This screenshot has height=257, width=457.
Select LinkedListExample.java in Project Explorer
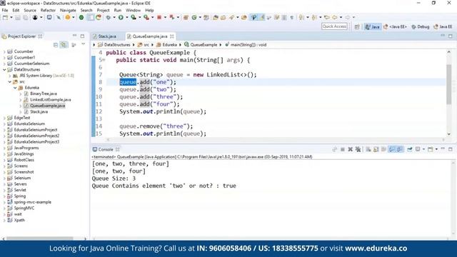click(x=51, y=100)
